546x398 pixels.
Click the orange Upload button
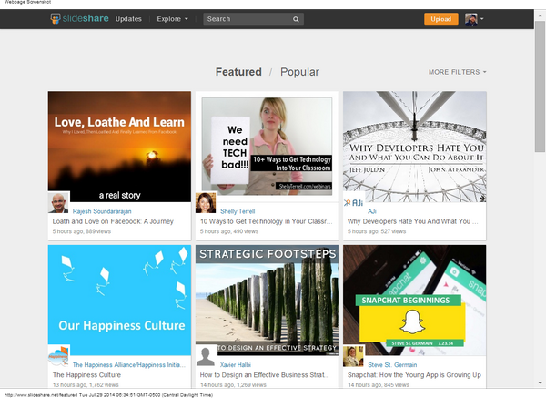pyautogui.click(x=440, y=19)
